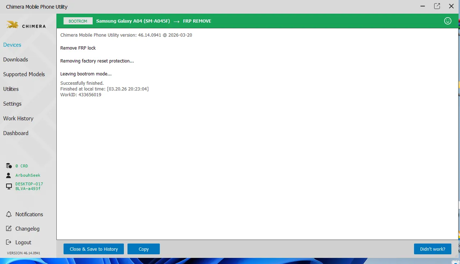
Task: Click the Notifications bell icon
Action: 9,214
